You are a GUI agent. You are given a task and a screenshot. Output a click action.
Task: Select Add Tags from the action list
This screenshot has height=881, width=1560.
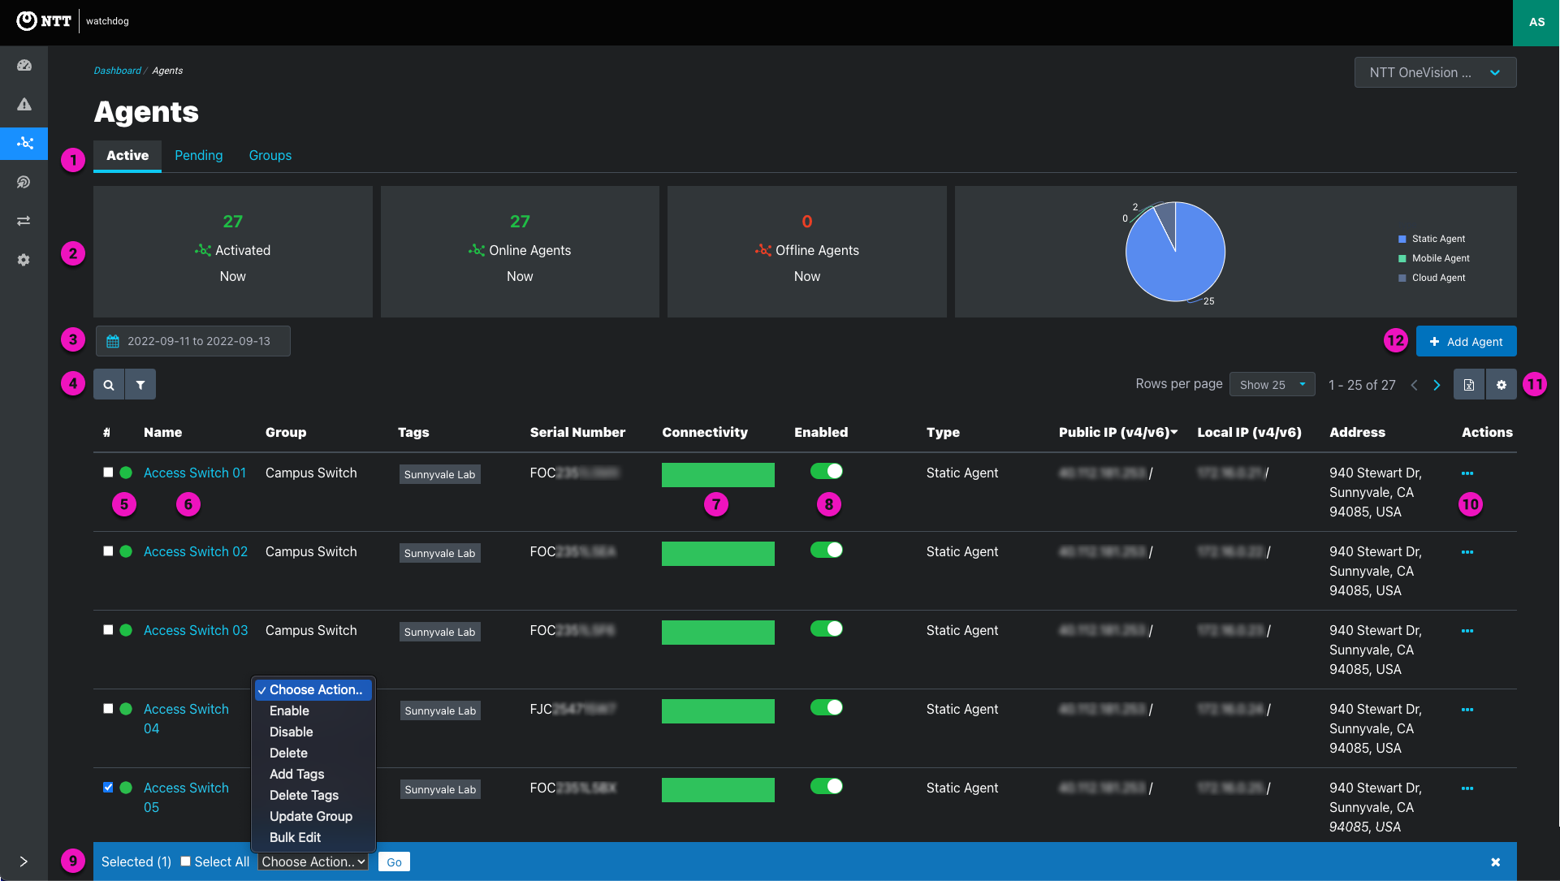tap(313, 774)
